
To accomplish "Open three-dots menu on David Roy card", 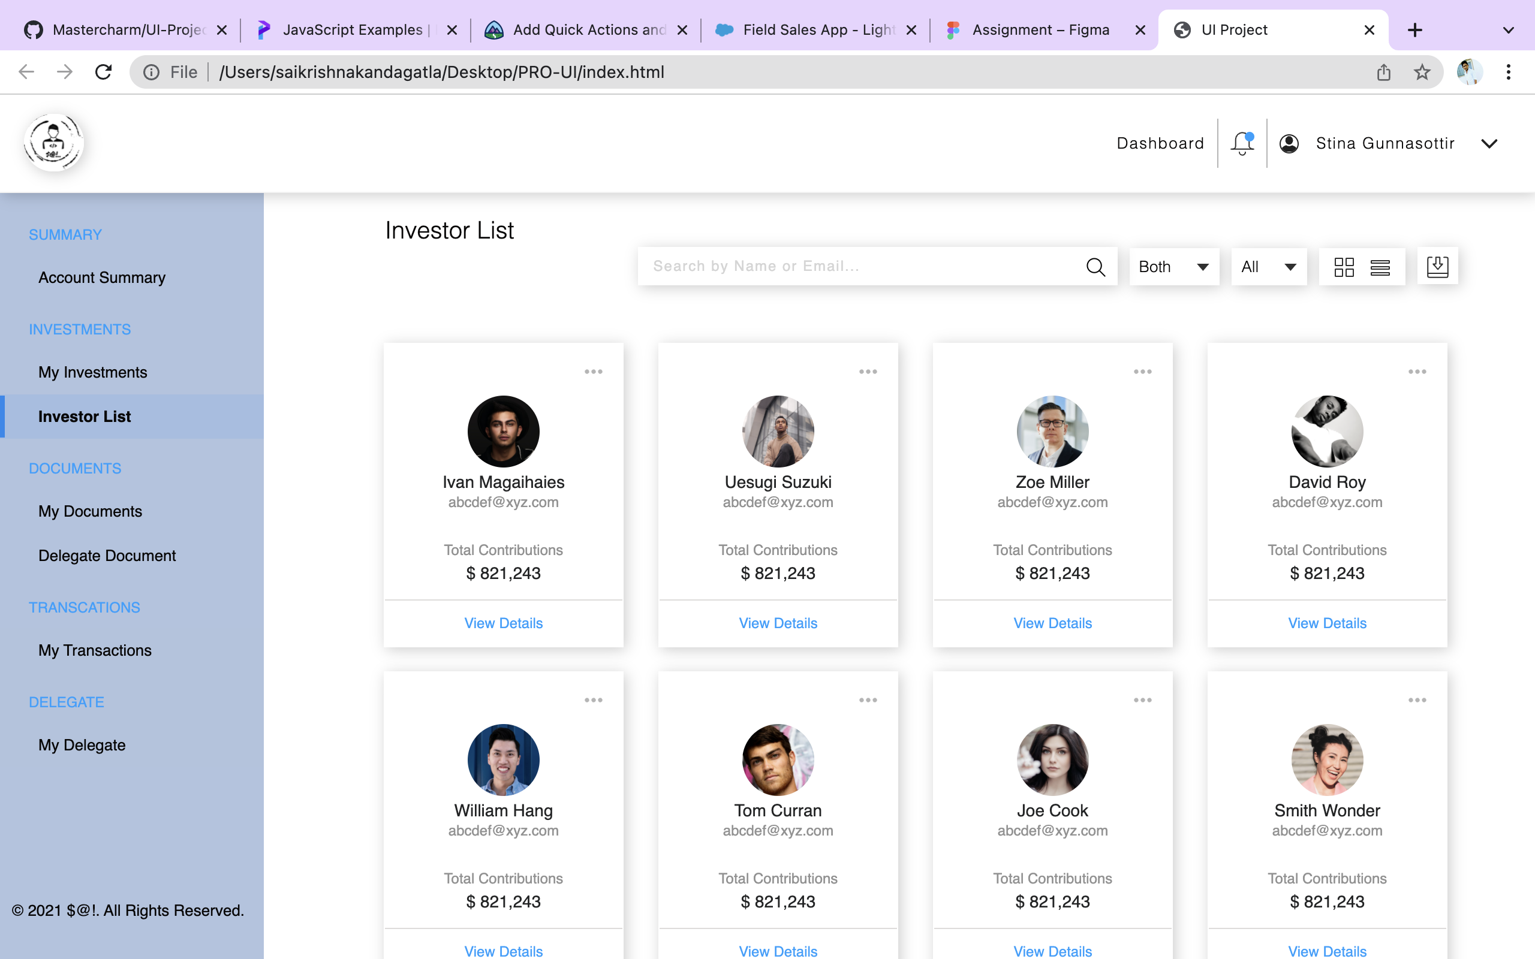I will pos(1417,372).
